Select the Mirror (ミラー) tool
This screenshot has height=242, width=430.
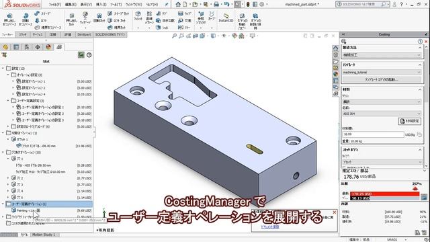[x=184, y=28]
